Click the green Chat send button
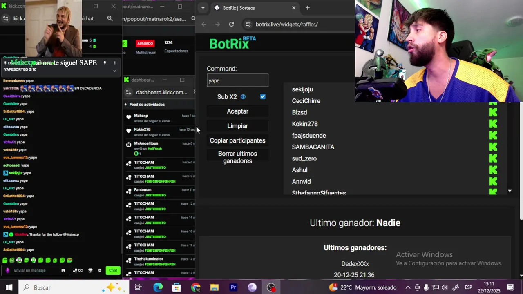This screenshot has width=523, height=294. click(x=113, y=270)
